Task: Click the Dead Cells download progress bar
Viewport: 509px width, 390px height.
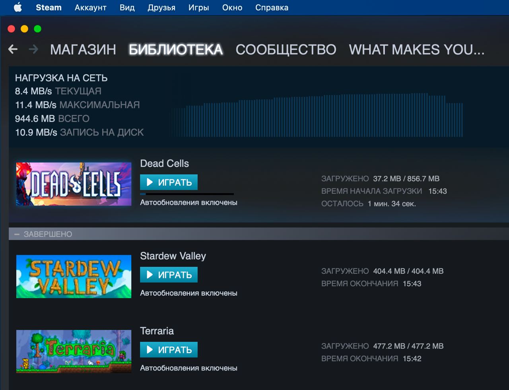Action: point(187,194)
